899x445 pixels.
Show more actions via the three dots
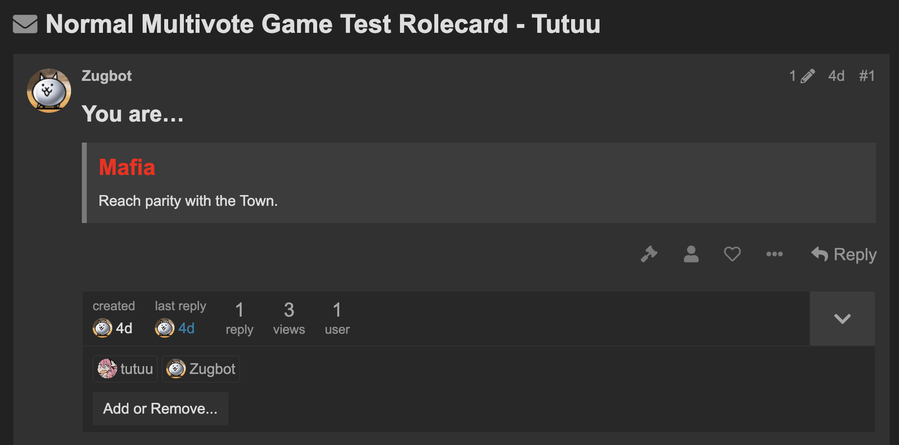tap(774, 254)
